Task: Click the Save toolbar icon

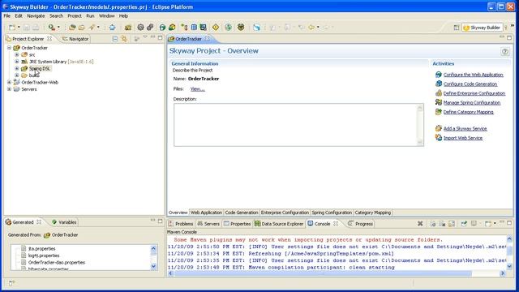Action: [27, 28]
